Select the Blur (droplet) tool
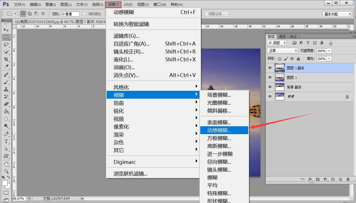The height and width of the screenshot is (203, 356). tap(6, 119)
